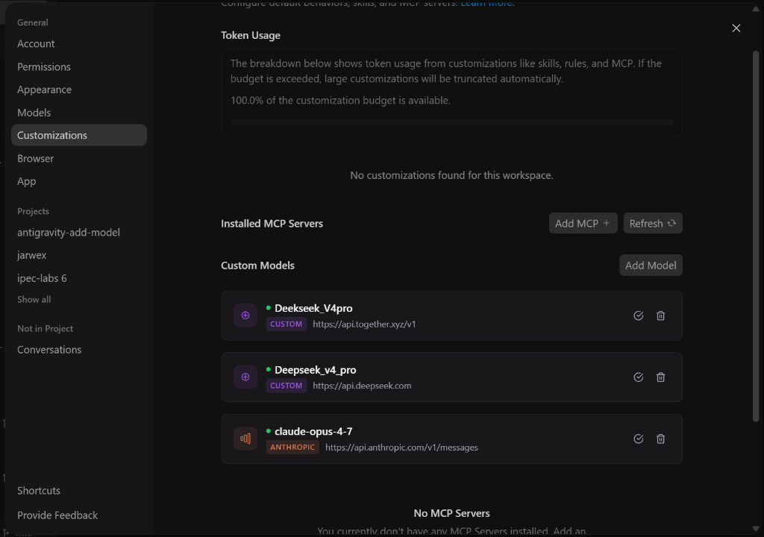Click the https://api.deepseek.com URL
Image resolution: width=764 pixels, height=537 pixels.
pyautogui.click(x=362, y=386)
